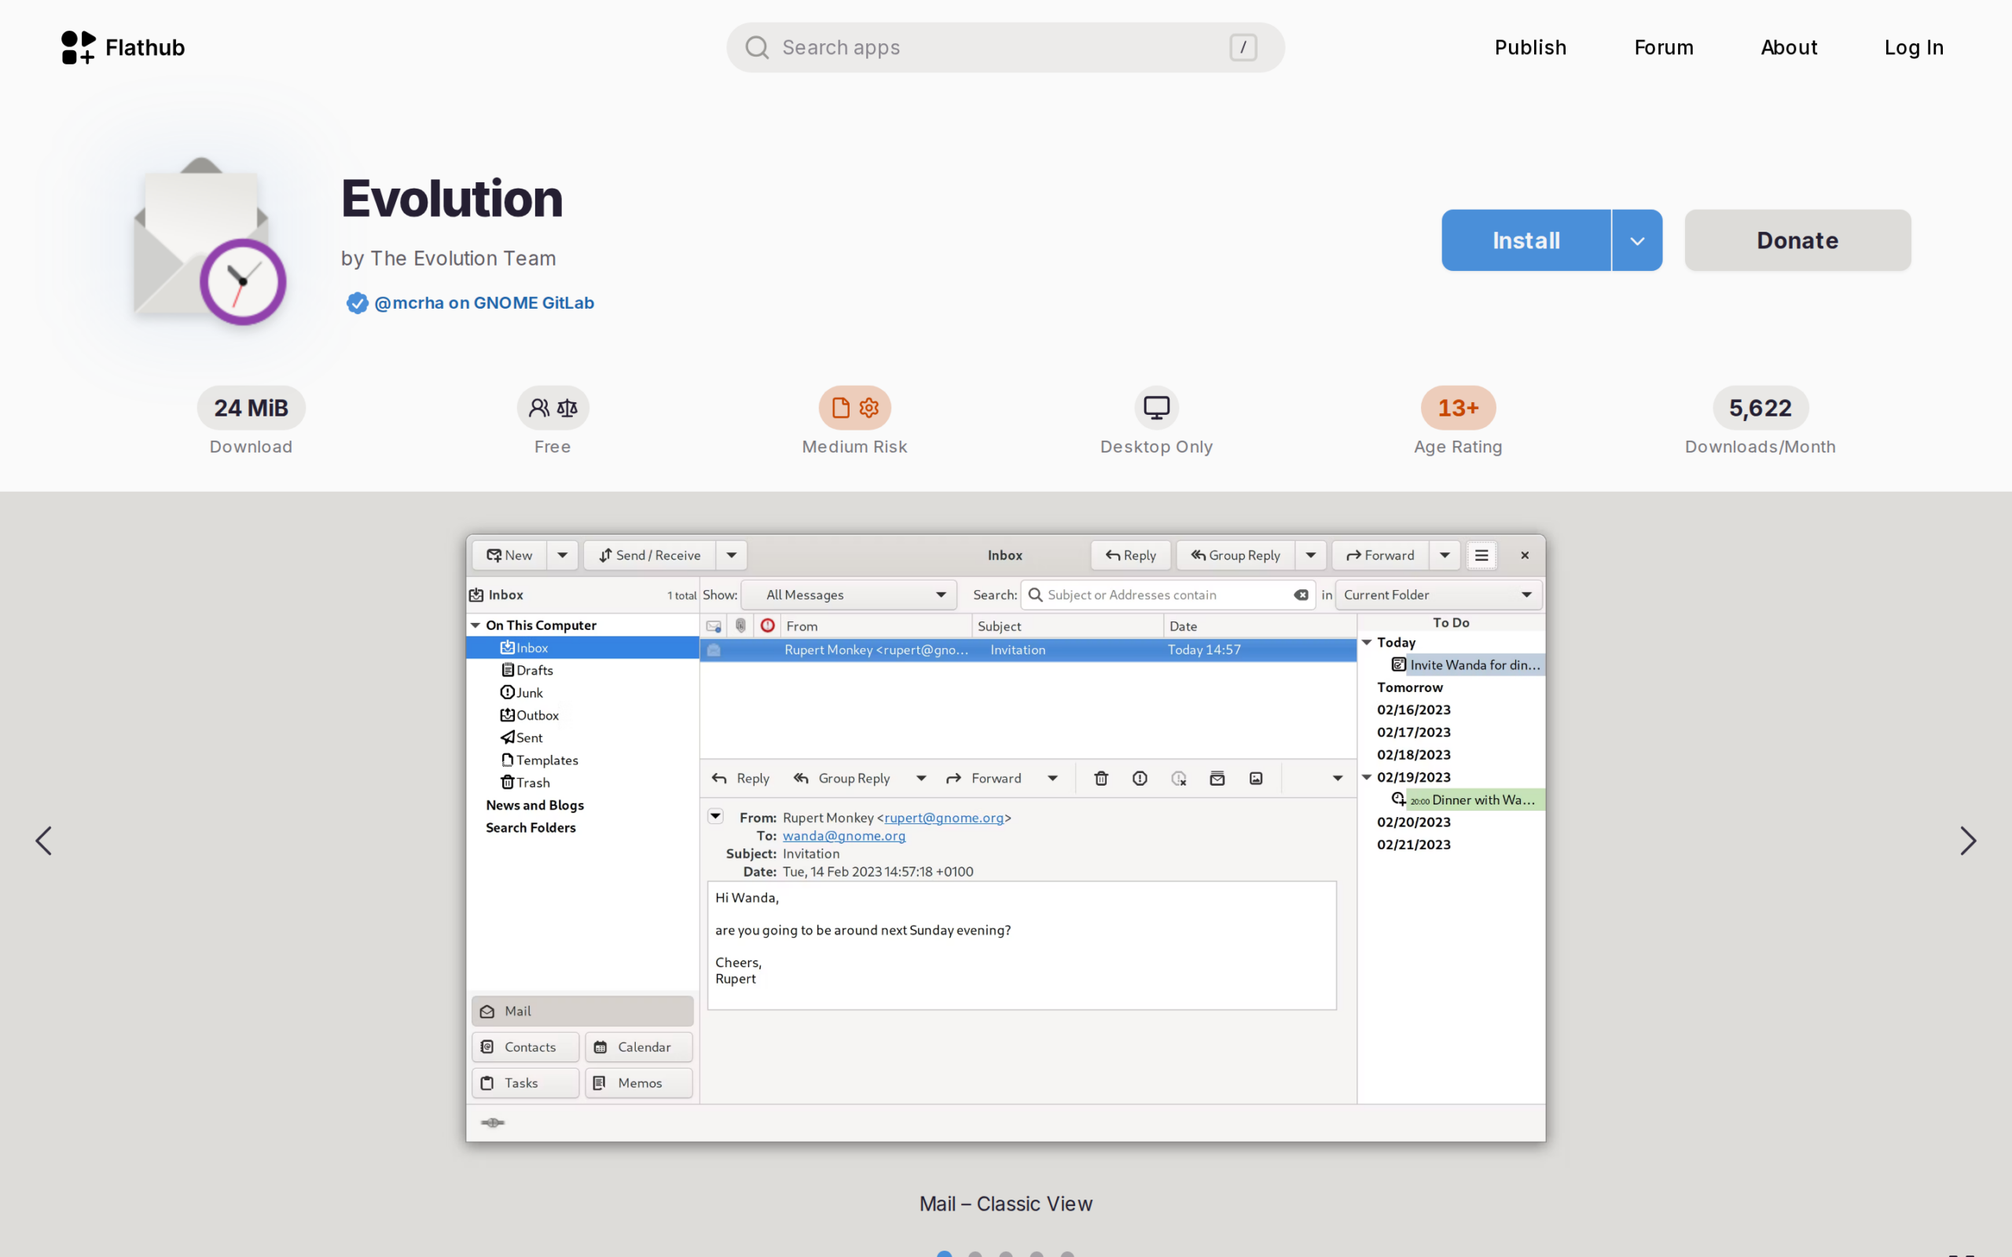Click the hamburger menu icon in the Evolution screenshot

[1481, 555]
